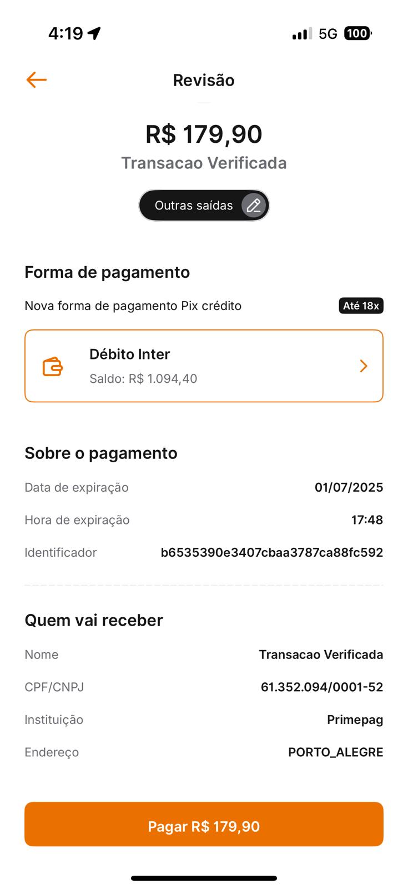This screenshot has height=889, width=408.
Task: Tap the orange wallet icon
Action: point(53,367)
